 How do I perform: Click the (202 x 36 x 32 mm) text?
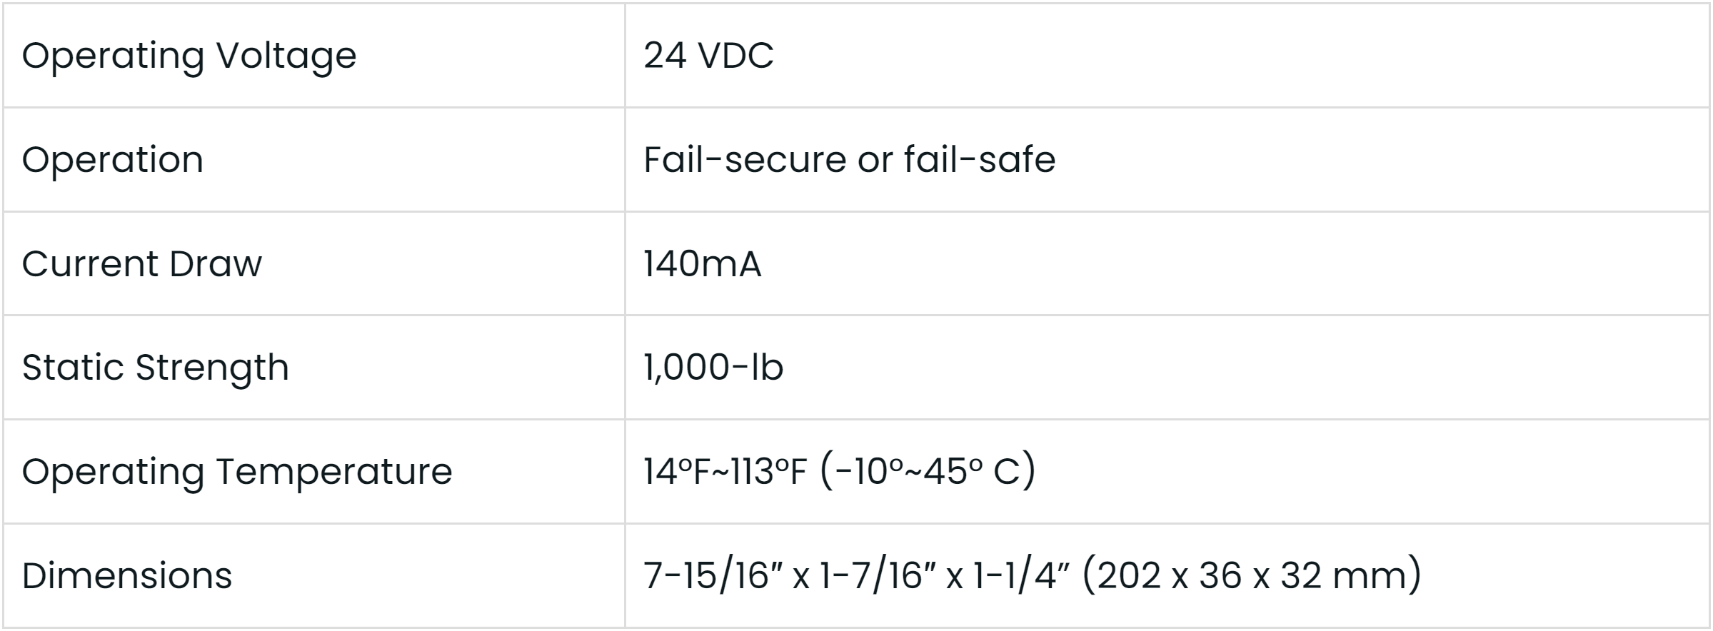[1252, 575]
